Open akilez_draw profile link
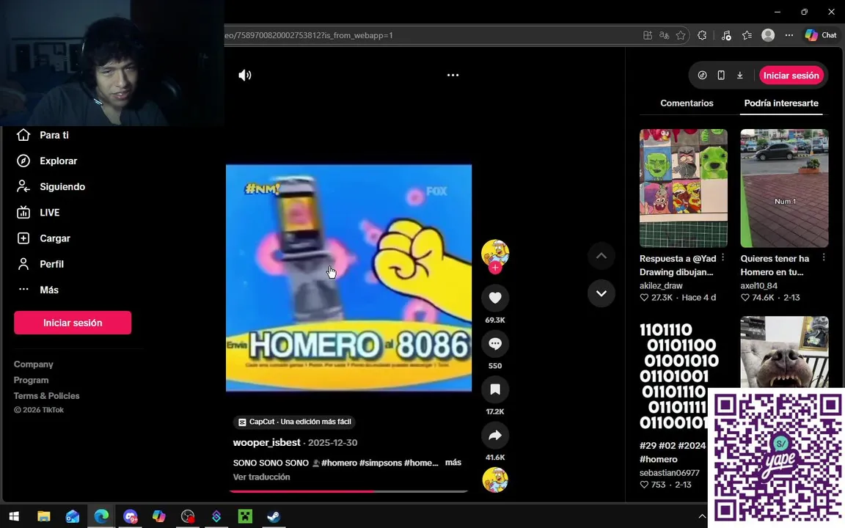 pos(661,286)
